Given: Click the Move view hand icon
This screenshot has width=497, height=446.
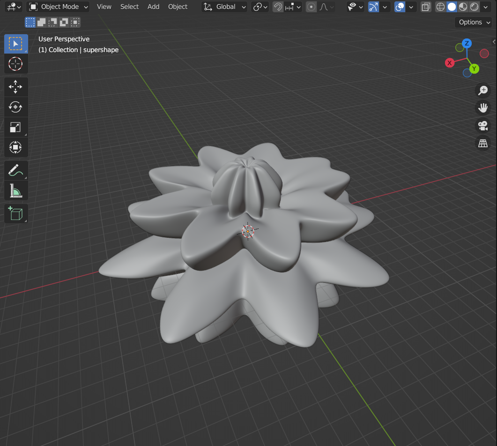Looking at the screenshot, I should coord(483,108).
